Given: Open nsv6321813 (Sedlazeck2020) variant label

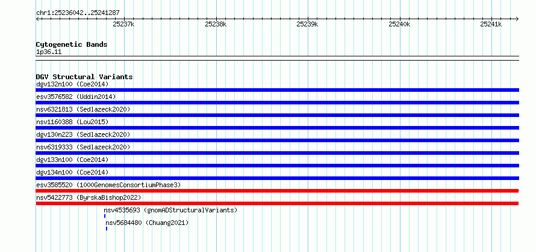Looking at the screenshot, I should (x=83, y=109).
